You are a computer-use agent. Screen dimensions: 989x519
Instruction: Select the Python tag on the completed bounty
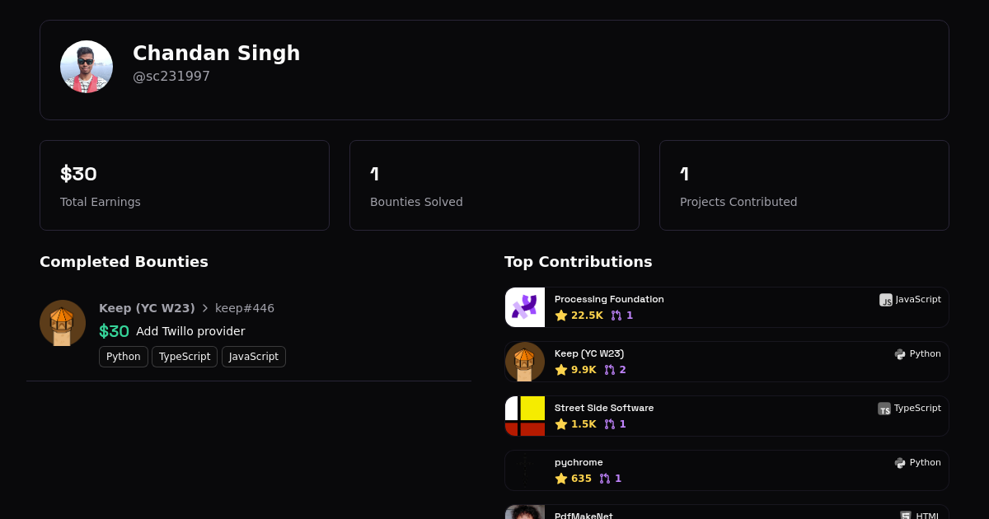[123, 357]
